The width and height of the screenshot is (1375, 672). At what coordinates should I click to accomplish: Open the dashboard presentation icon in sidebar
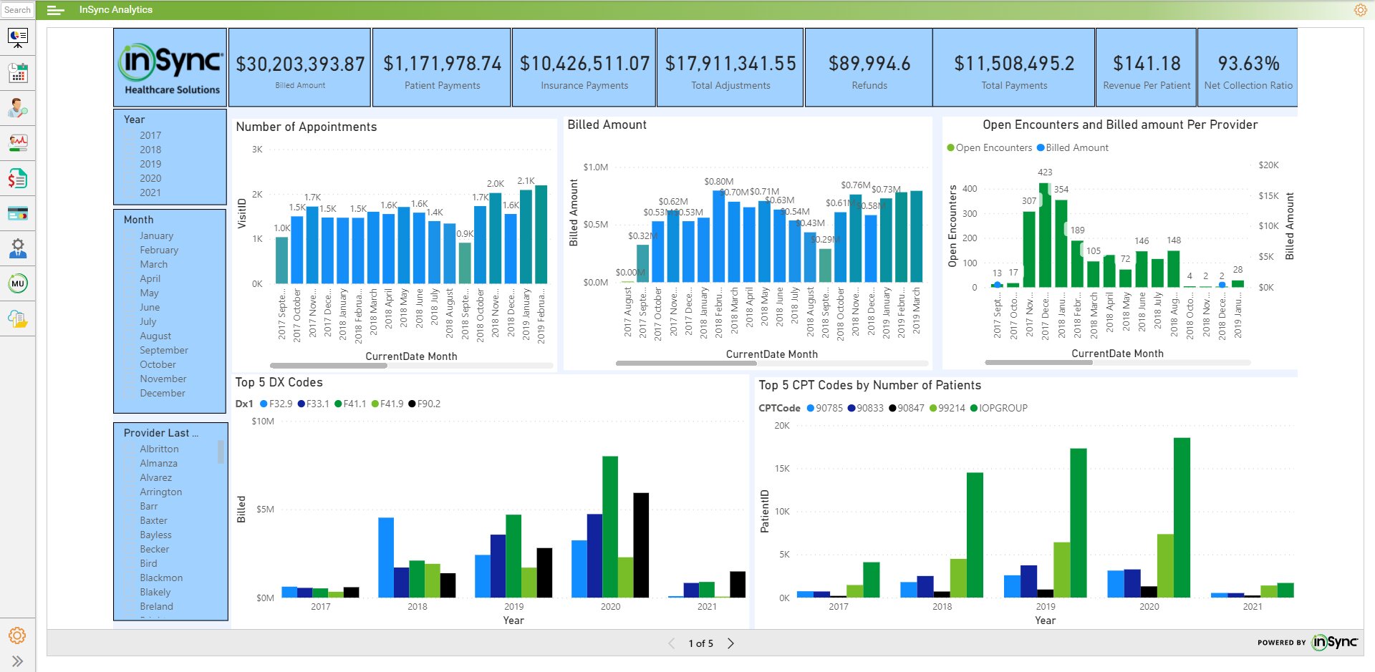[18, 36]
